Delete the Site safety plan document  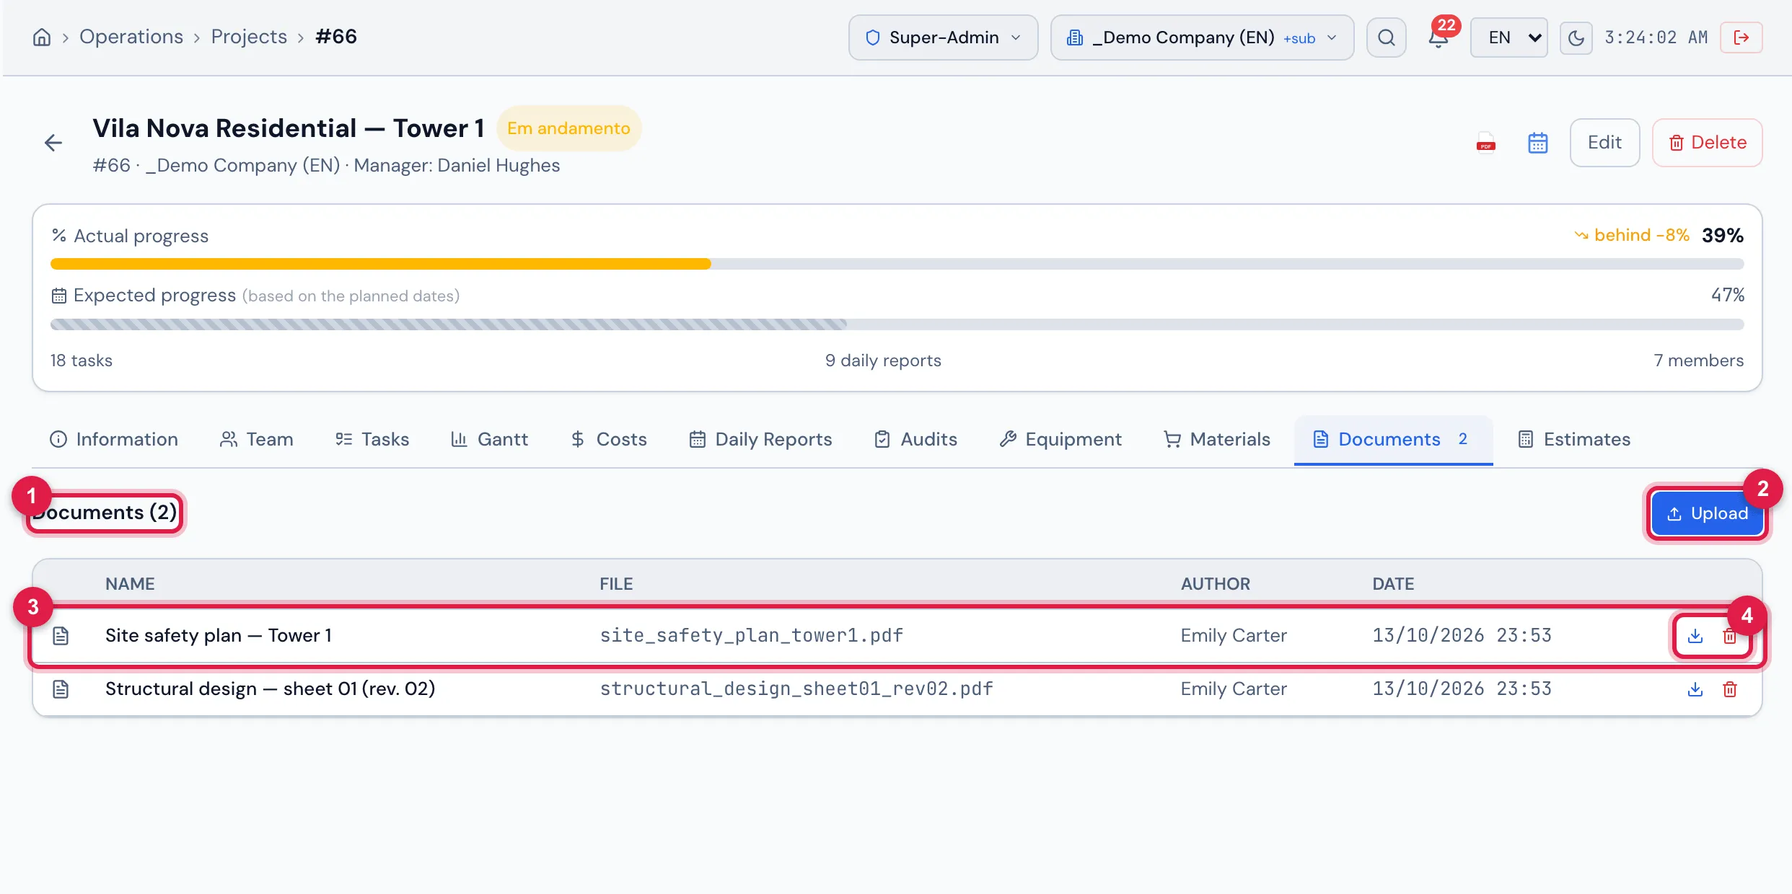tap(1730, 636)
